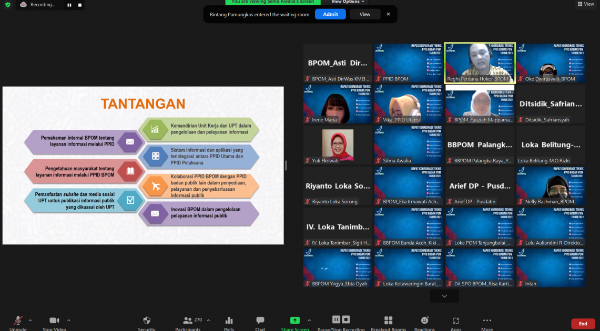600x331 pixels.
Task: Open the Chat panel
Action: click(x=260, y=322)
